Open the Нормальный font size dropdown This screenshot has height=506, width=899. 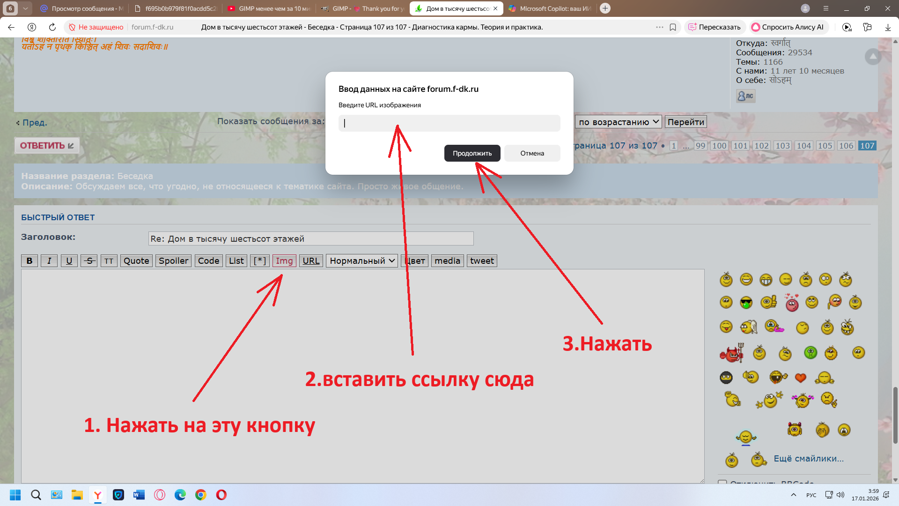(x=361, y=260)
